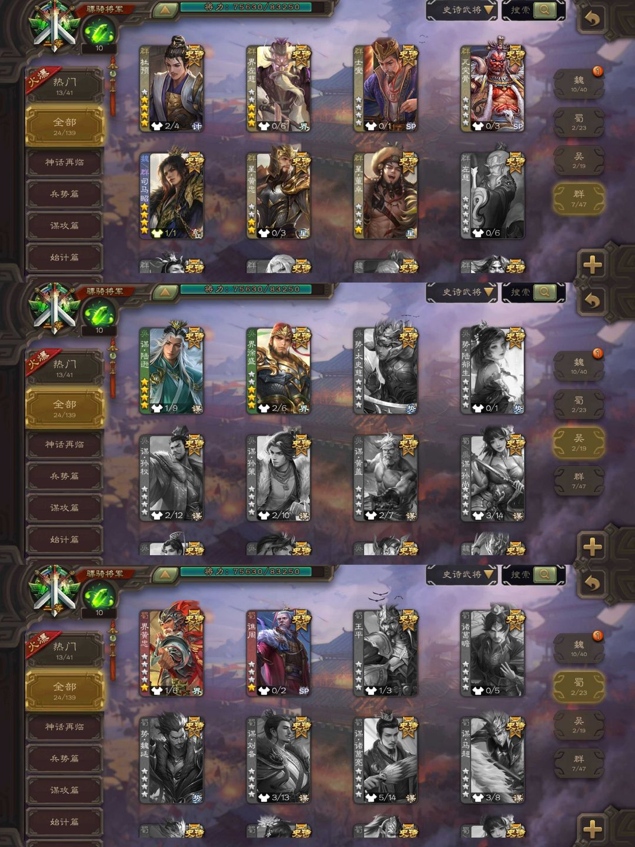Choose the 司马昭 hero card
The width and height of the screenshot is (635, 847).
171,195
